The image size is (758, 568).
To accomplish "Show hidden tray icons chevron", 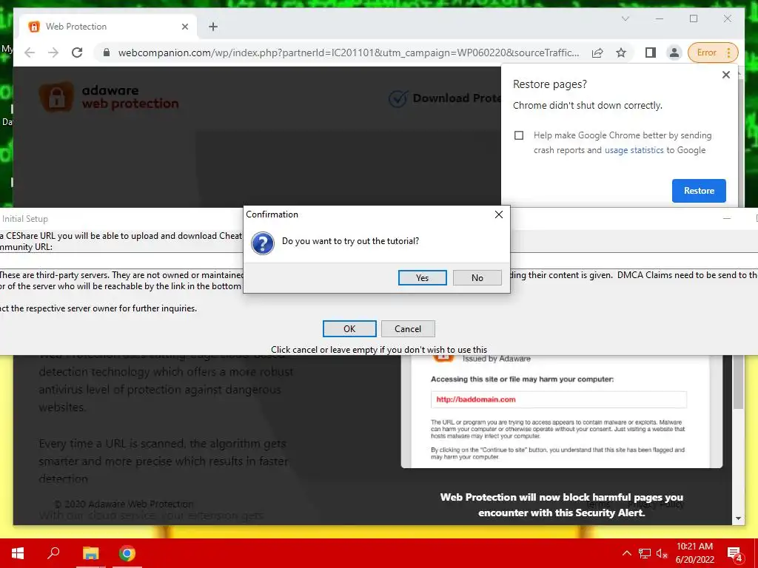I will coord(626,553).
